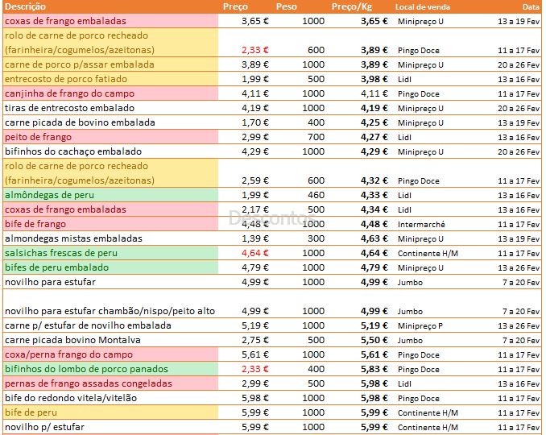
Task: Click Minipreço U in bifinhos do cachaço row
Action: pos(420,152)
